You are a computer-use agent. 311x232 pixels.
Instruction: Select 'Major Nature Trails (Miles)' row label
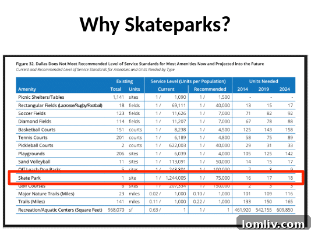tap(46, 194)
